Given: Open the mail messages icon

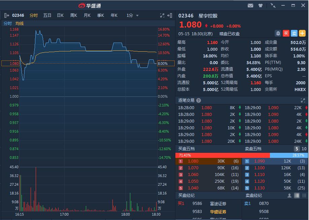Looking at the screenshot, I should tap(250, 5).
